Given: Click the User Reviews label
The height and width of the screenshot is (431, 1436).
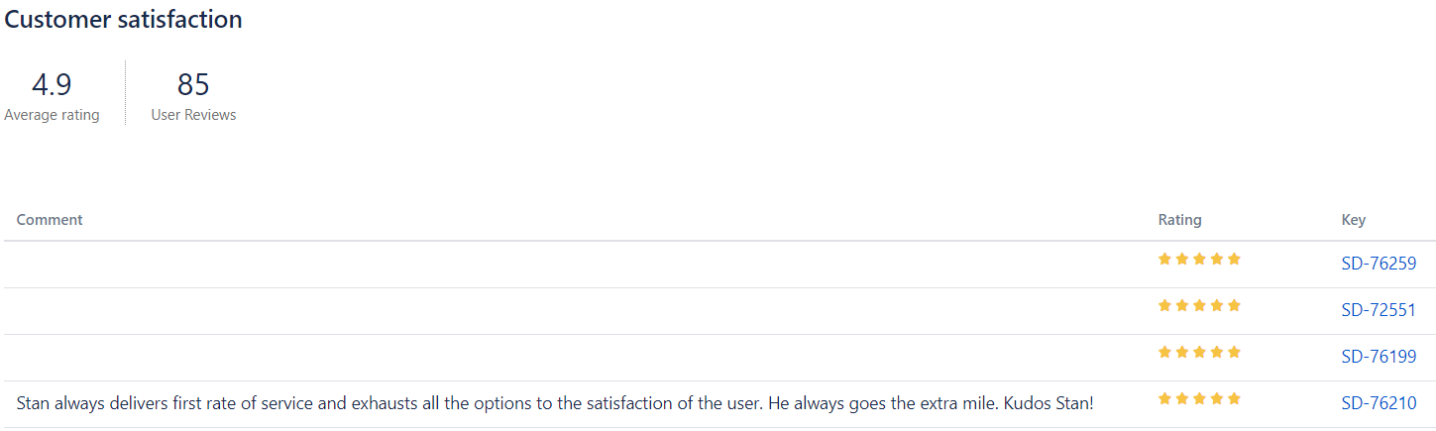Looking at the screenshot, I should coord(193,115).
